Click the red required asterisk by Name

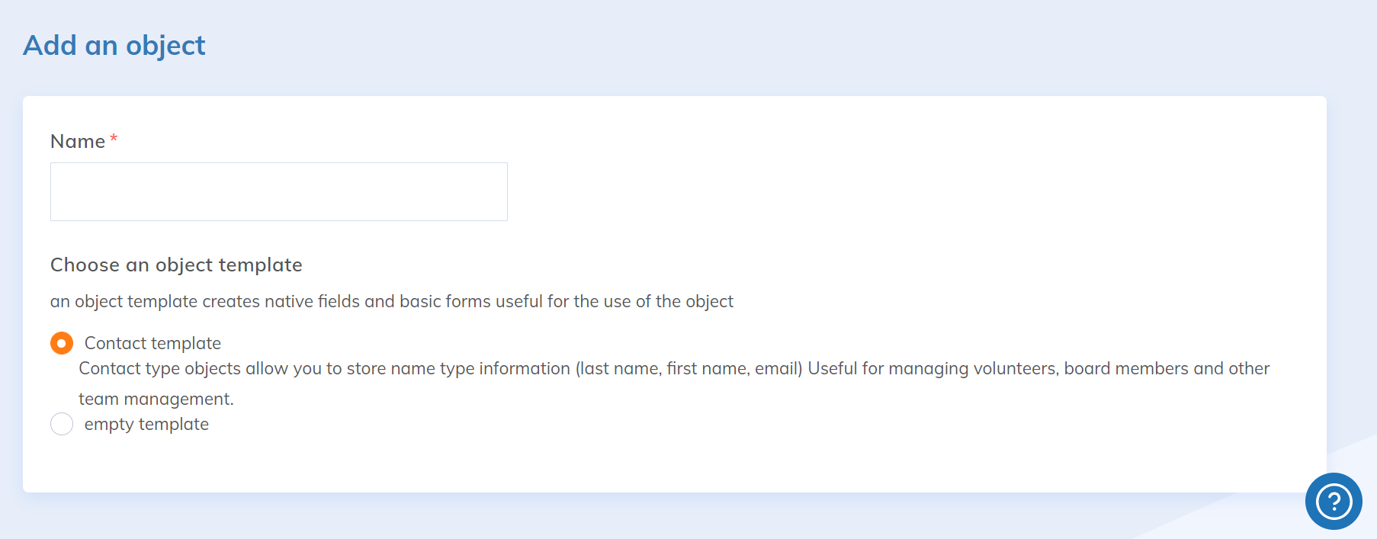114,140
